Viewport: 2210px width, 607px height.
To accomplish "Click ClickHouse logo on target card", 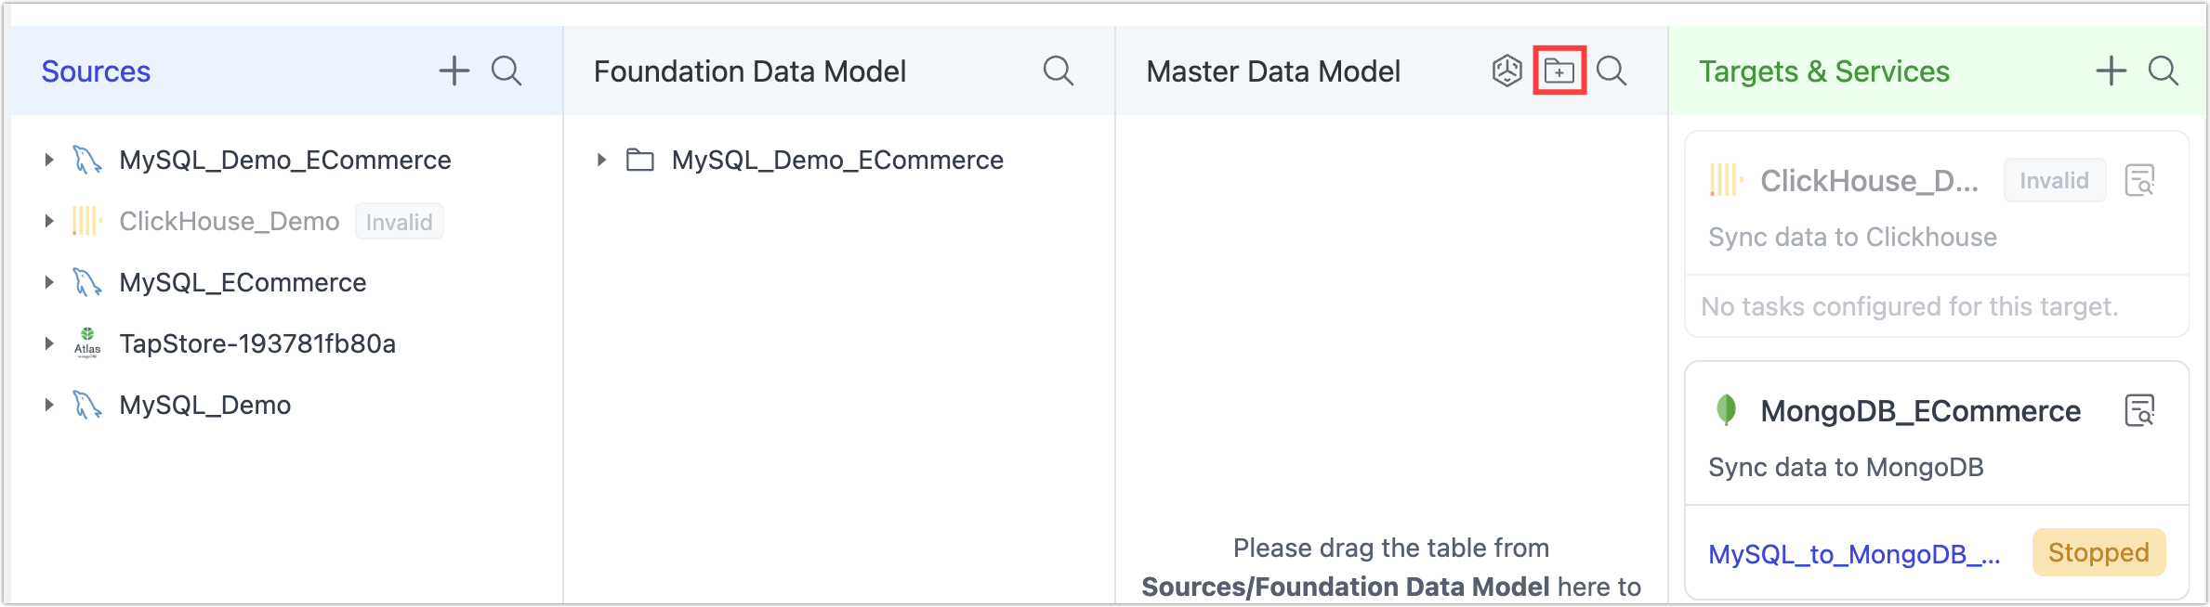I will pos(1726,180).
